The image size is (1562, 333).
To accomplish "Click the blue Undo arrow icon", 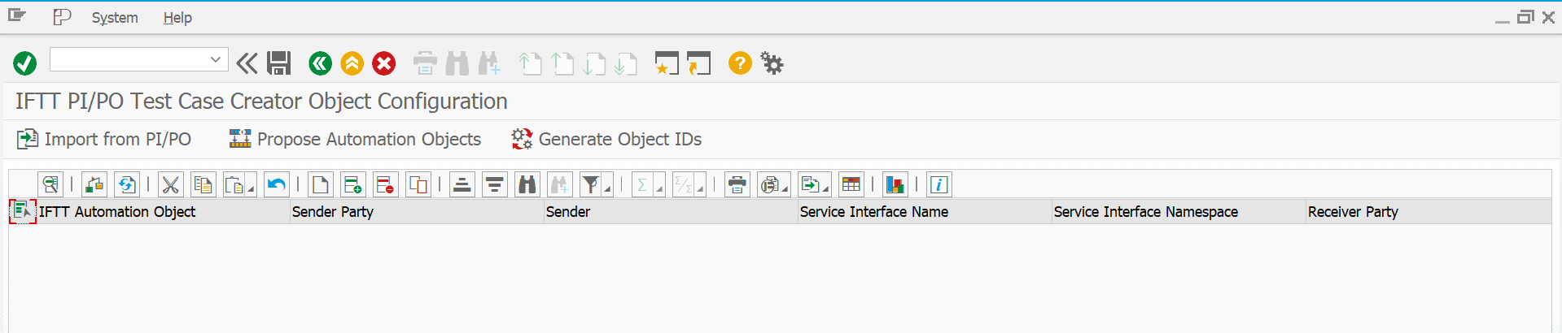I will 277,185.
